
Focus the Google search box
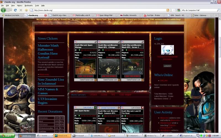[x=199, y=10]
